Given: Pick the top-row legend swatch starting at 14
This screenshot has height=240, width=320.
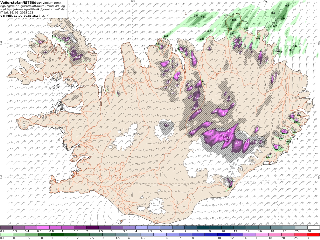Looking at the screenshot, I should click(252, 228).
